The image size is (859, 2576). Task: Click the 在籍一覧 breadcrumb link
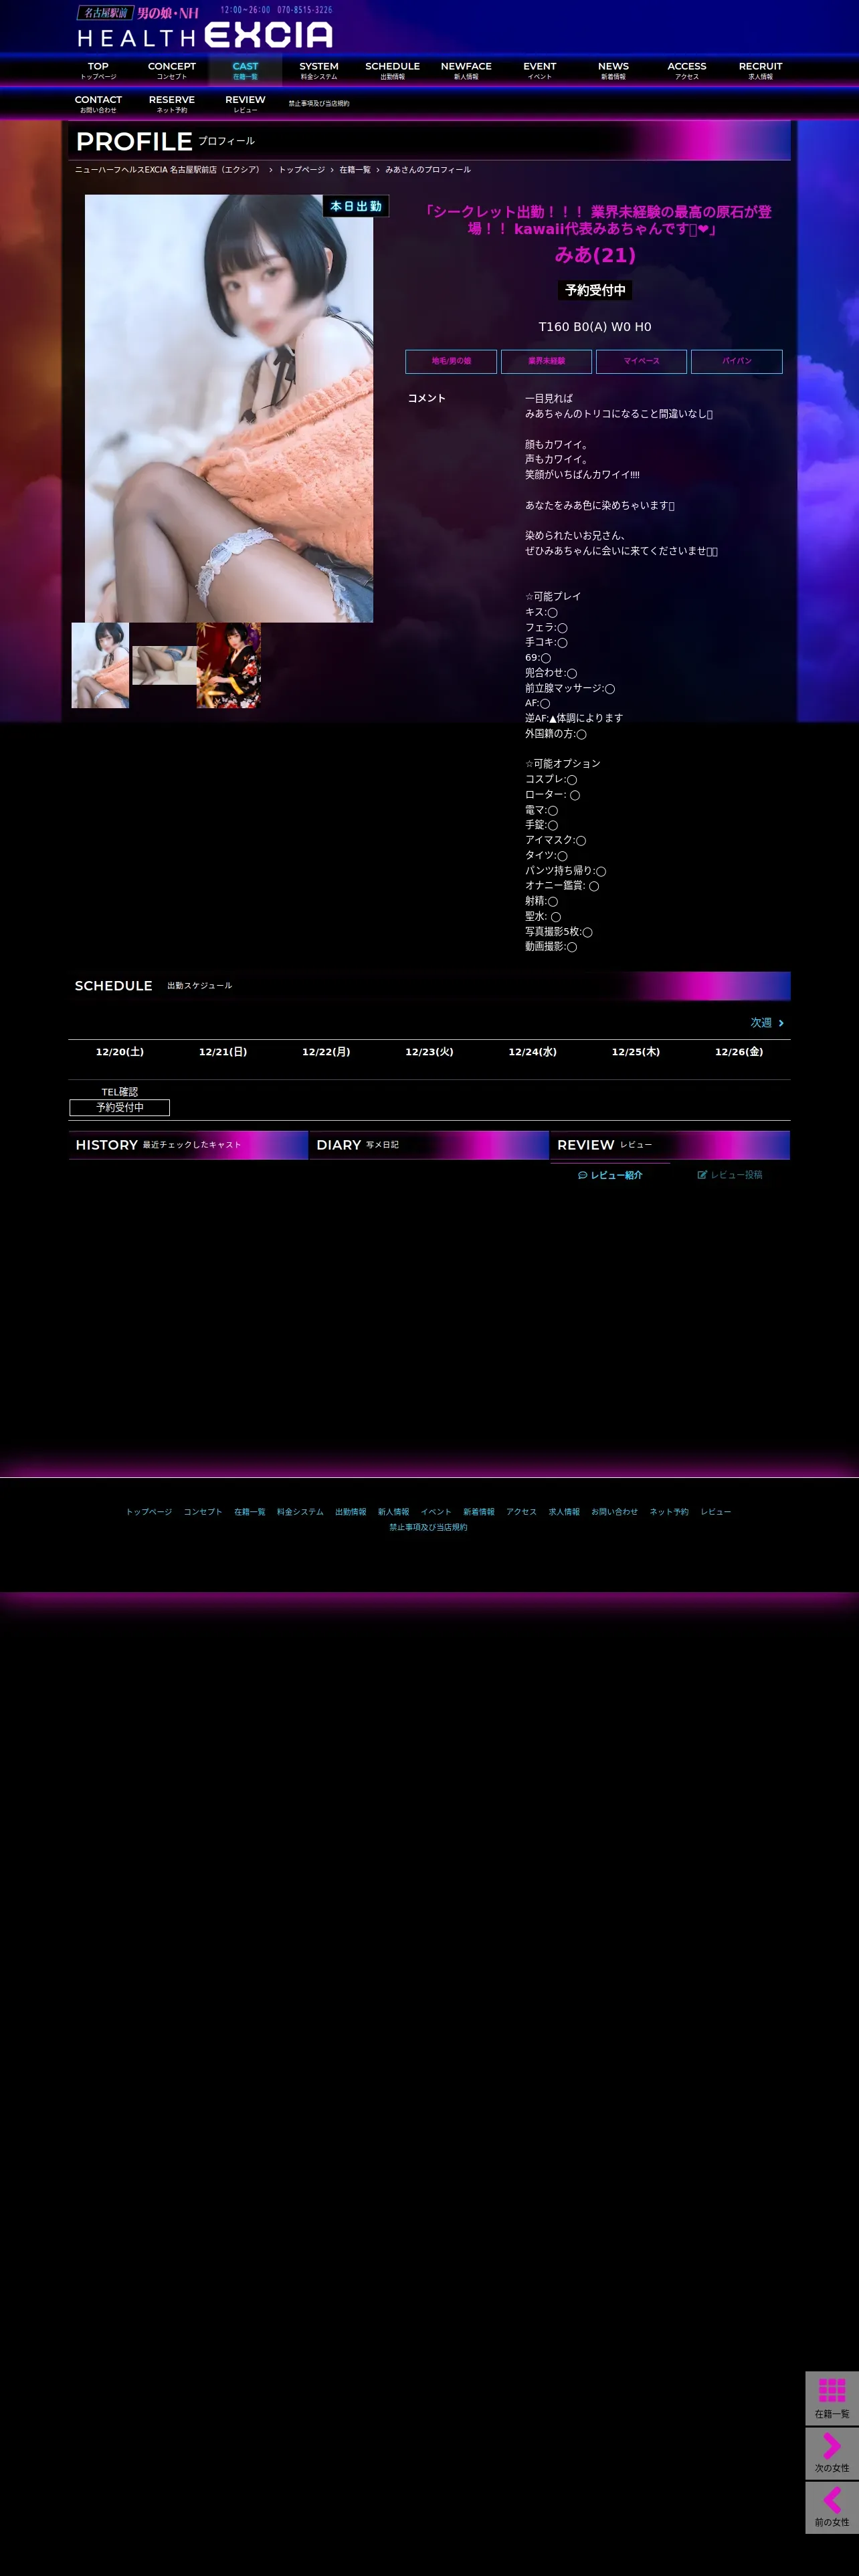355,170
